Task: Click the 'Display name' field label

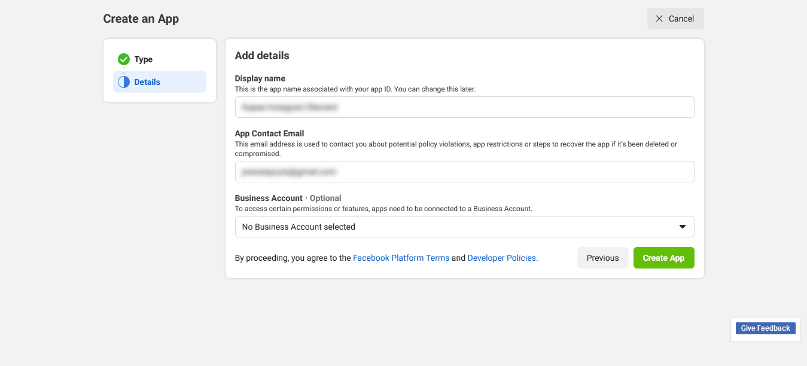Action: point(260,78)
